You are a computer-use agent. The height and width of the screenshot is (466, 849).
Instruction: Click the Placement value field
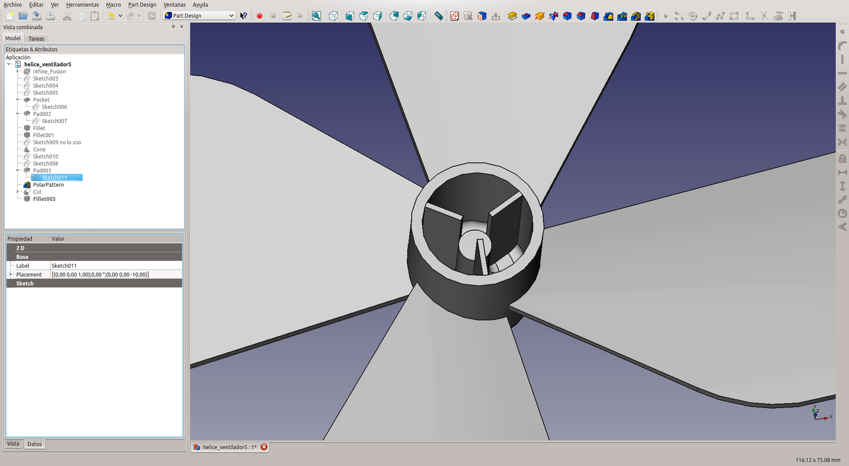click(x=116, y=274)
